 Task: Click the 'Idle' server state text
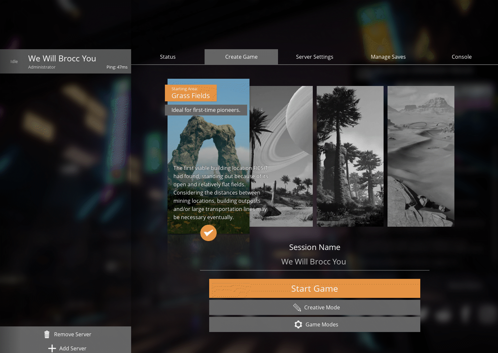pos(14,61)
